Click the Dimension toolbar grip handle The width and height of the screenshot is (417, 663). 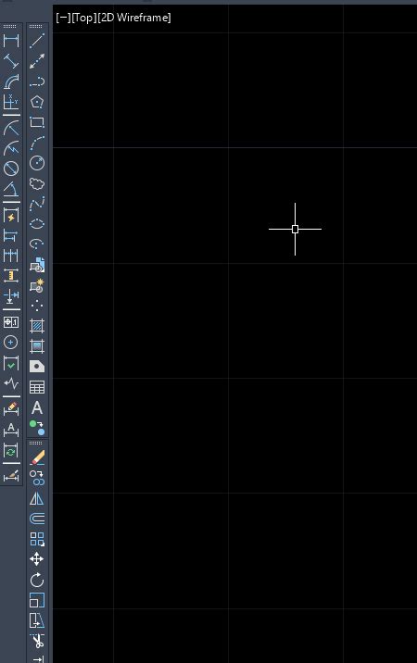click(x=10, y=26)
